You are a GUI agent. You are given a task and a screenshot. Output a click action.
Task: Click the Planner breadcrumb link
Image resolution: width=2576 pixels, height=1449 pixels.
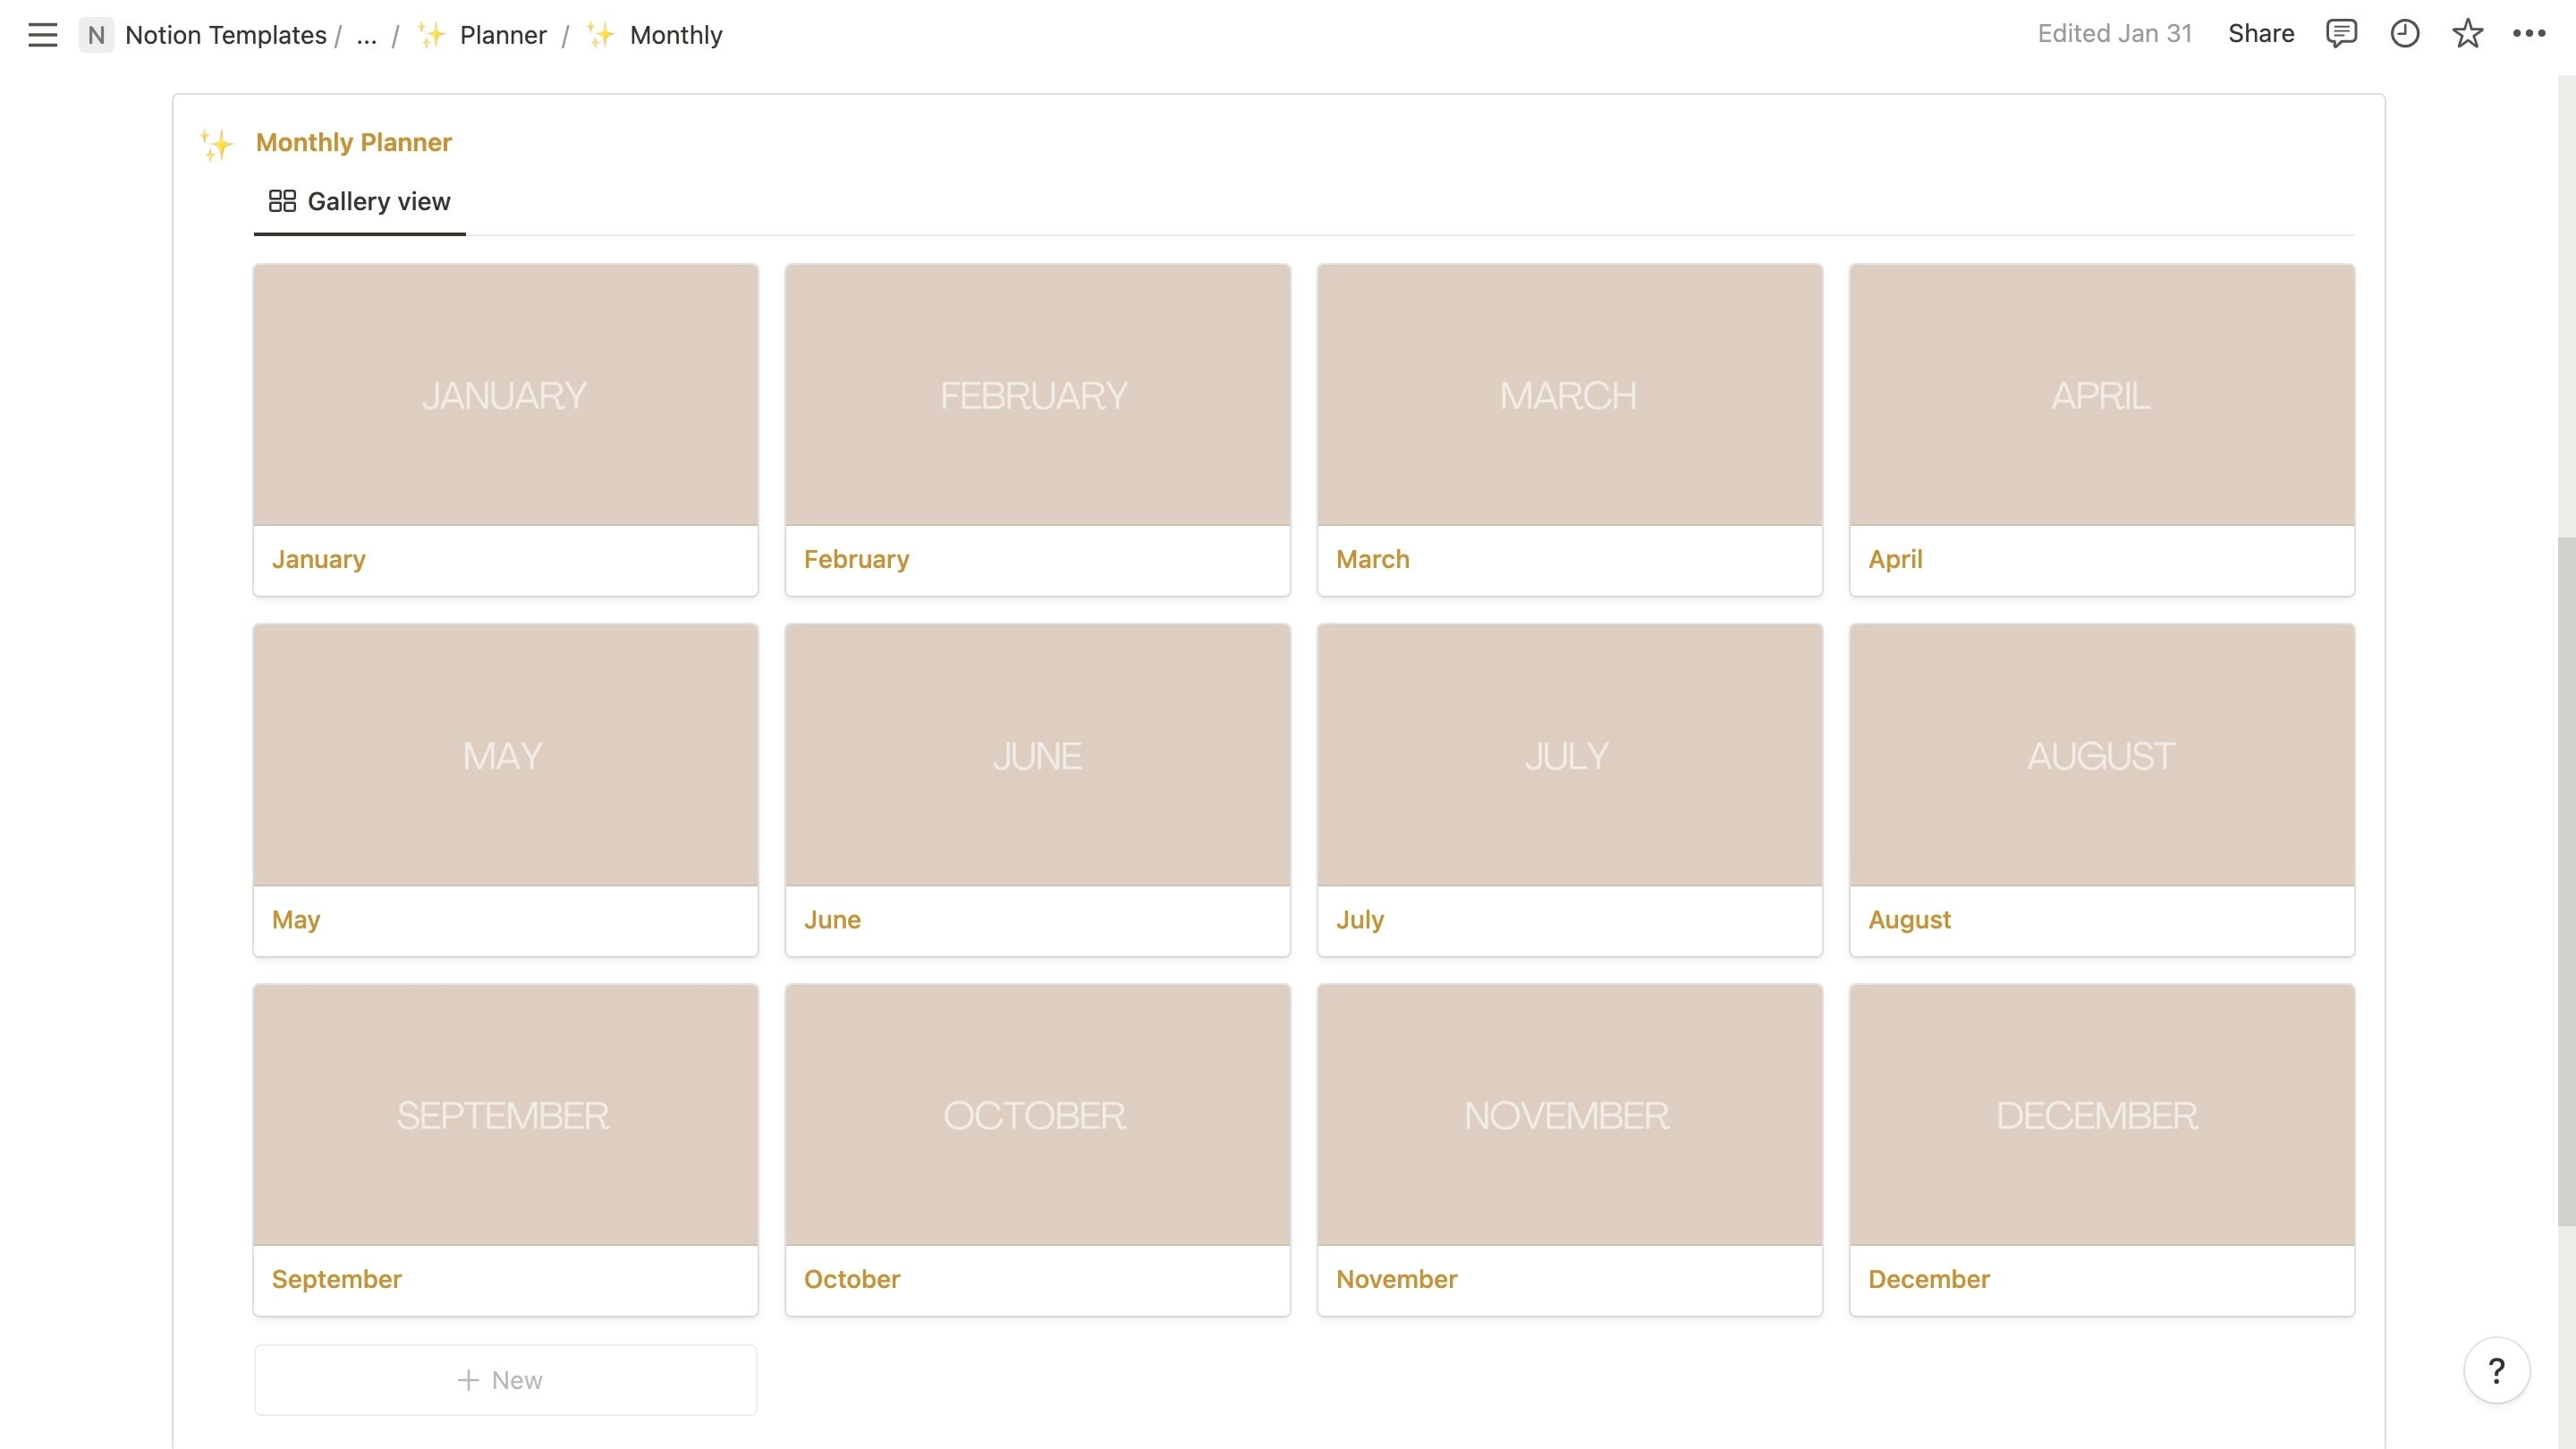(503, 34)
